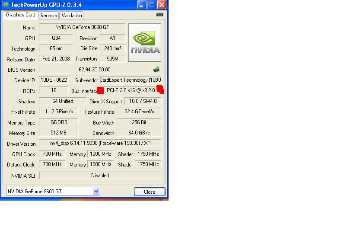Open the GPU selection dropdown arrow

pyautogui.click(x=96, y=192)
